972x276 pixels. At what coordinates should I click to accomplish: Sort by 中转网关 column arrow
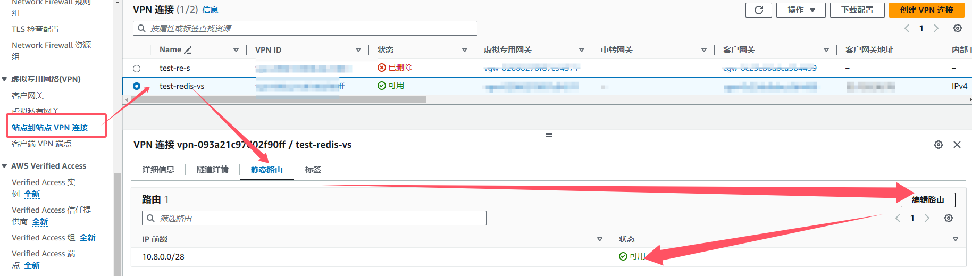tap(704, 50)
